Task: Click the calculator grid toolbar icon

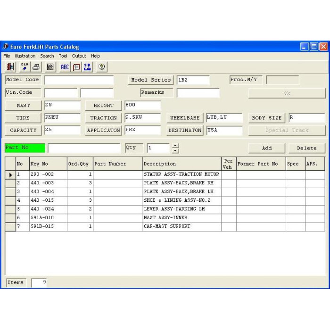Action: click(x=50, y=67)
